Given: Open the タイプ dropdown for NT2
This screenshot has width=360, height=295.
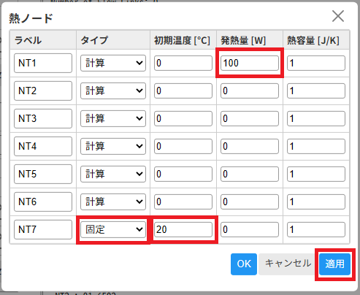Looking at the screenshot, I should pos(113,91).
